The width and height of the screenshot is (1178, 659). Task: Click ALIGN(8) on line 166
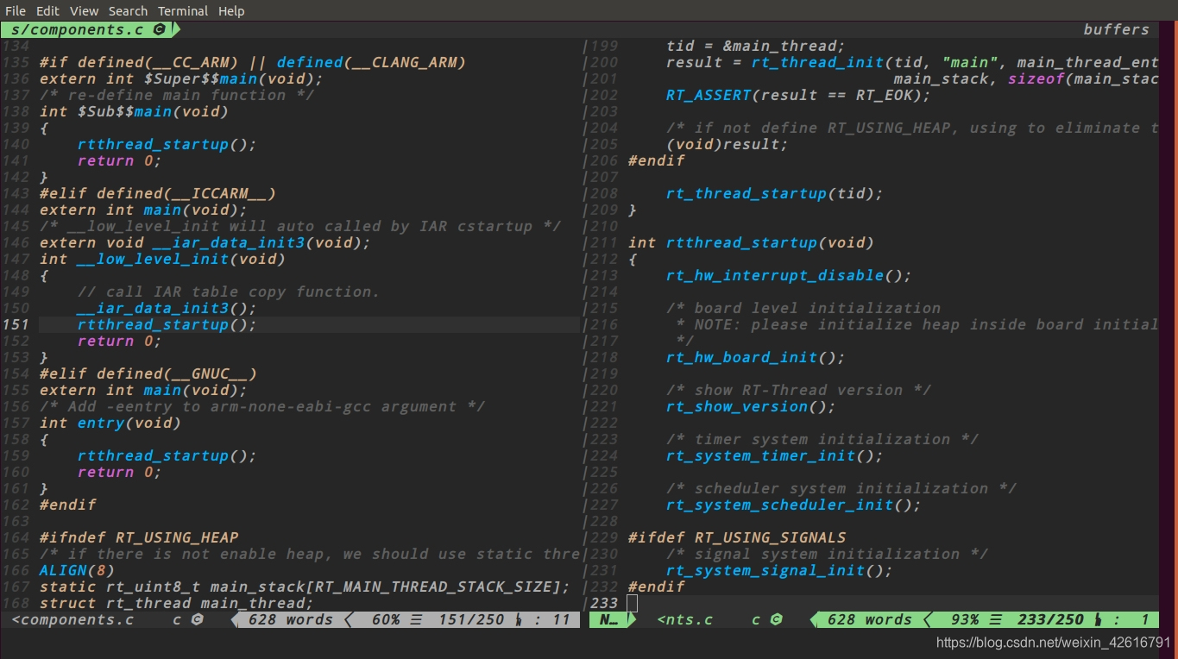pyautogui.click(x=77, y=571)
